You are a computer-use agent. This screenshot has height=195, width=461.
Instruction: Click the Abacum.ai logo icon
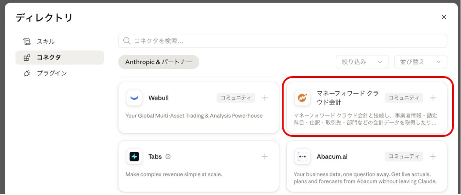click(x=302, y=157)
